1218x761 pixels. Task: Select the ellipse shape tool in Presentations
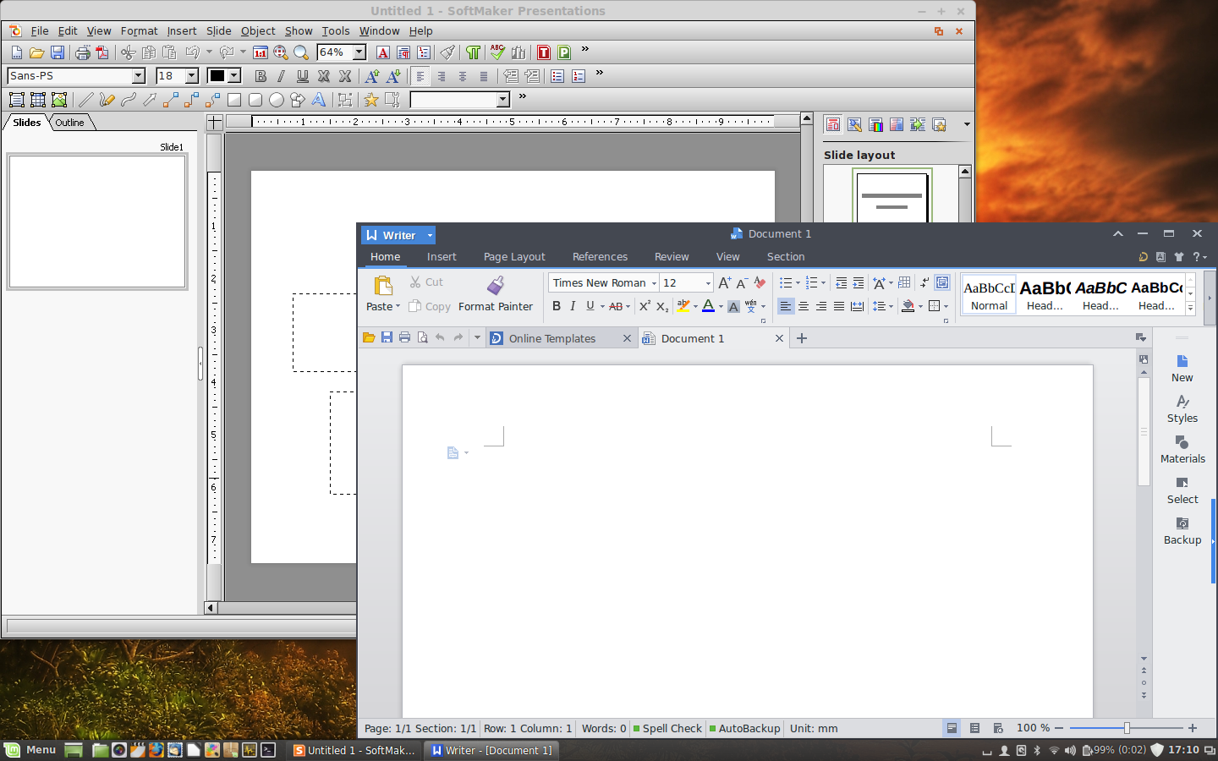tap(277, 100)
